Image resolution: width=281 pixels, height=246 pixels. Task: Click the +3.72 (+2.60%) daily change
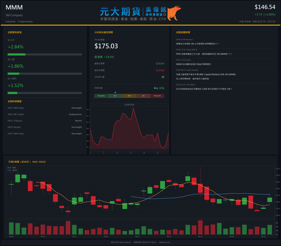[x=265, y=15]
